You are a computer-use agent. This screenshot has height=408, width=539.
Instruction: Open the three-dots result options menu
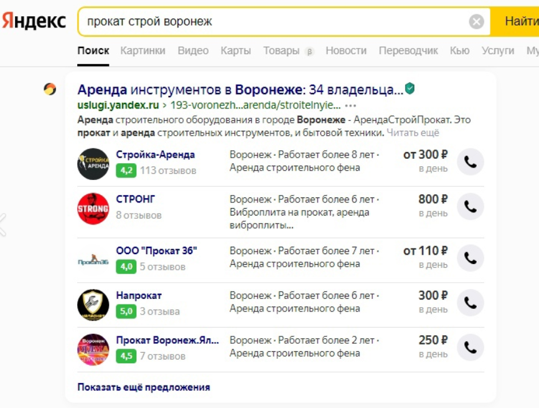pyautogui.click(x=350, y=105)
